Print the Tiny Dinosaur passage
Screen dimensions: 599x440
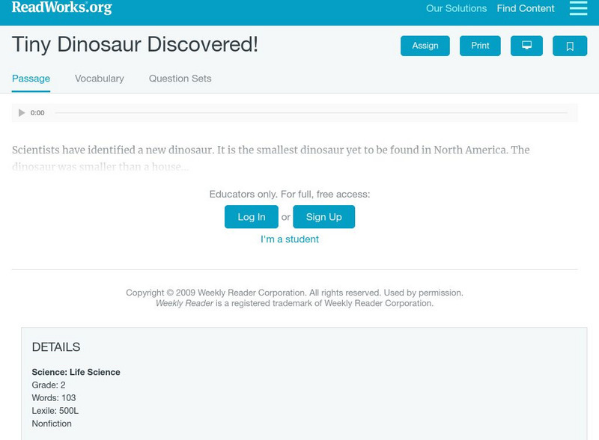(480, 46)
